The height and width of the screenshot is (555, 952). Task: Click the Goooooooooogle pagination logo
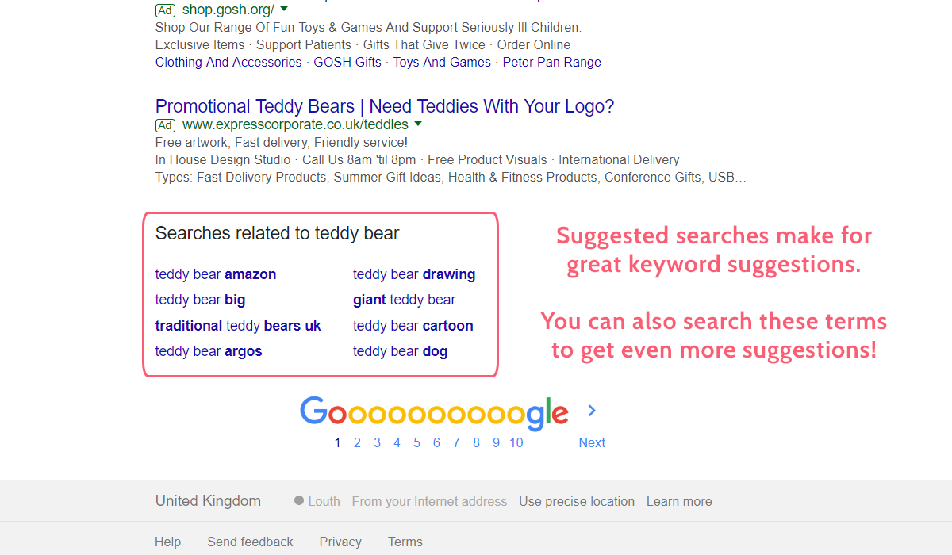tap(434, 412)
